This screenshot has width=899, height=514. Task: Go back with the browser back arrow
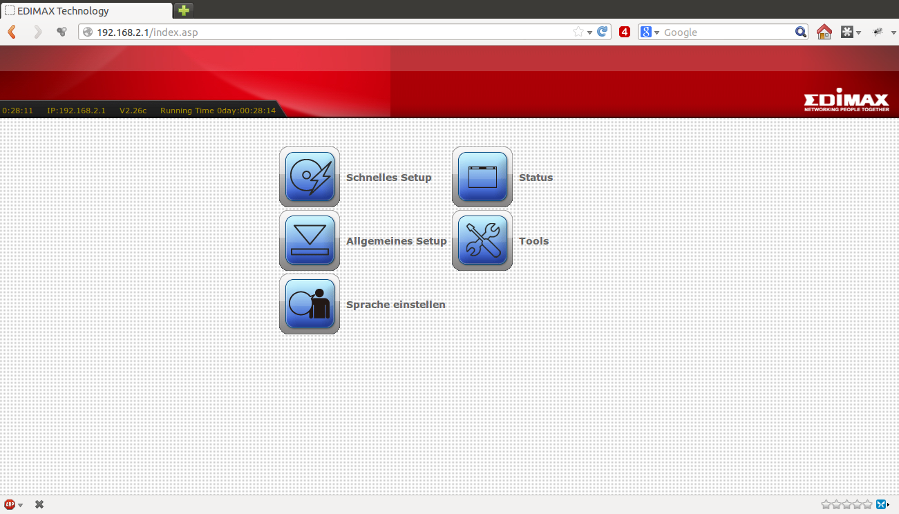coord(12,32)
